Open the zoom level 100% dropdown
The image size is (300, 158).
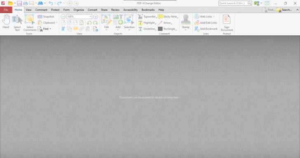tap(90, 16)
